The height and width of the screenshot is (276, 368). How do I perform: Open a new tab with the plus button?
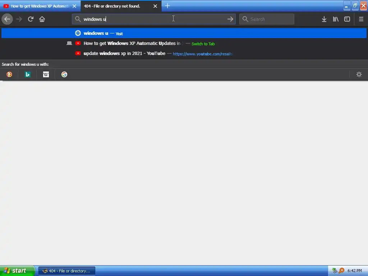(x=167, y=6)
